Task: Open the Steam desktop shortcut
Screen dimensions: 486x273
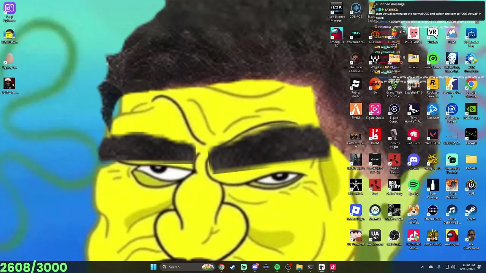Action: [x=471, y=213]
